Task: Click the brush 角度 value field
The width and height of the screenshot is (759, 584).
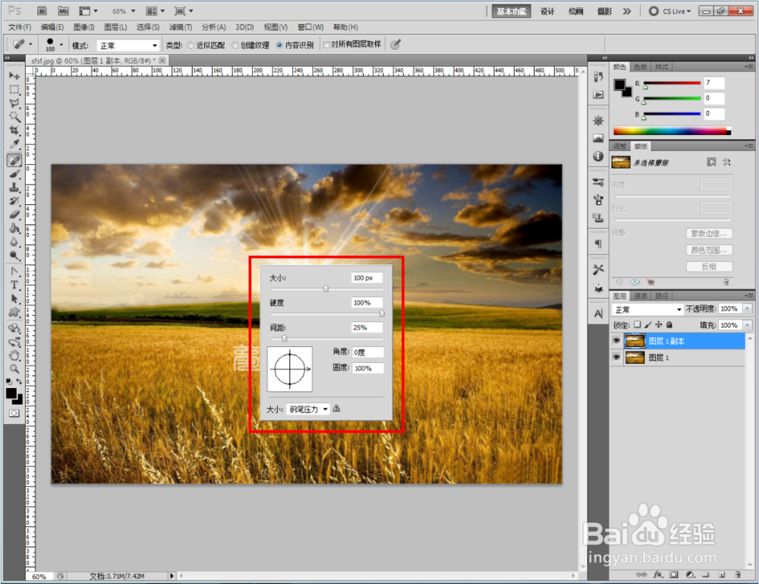Action: 368,352
